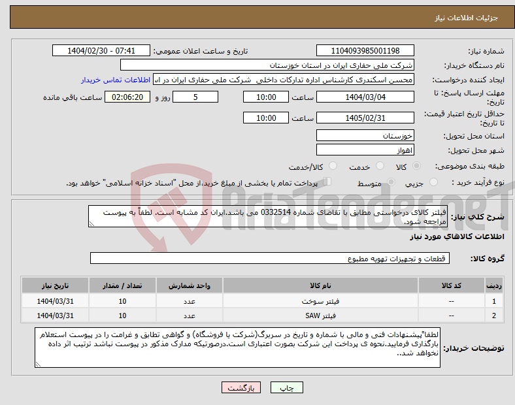Click the unit cell in فیلتر سوخت row
This screenshot has height=405, width=515.
click(190, 301)
